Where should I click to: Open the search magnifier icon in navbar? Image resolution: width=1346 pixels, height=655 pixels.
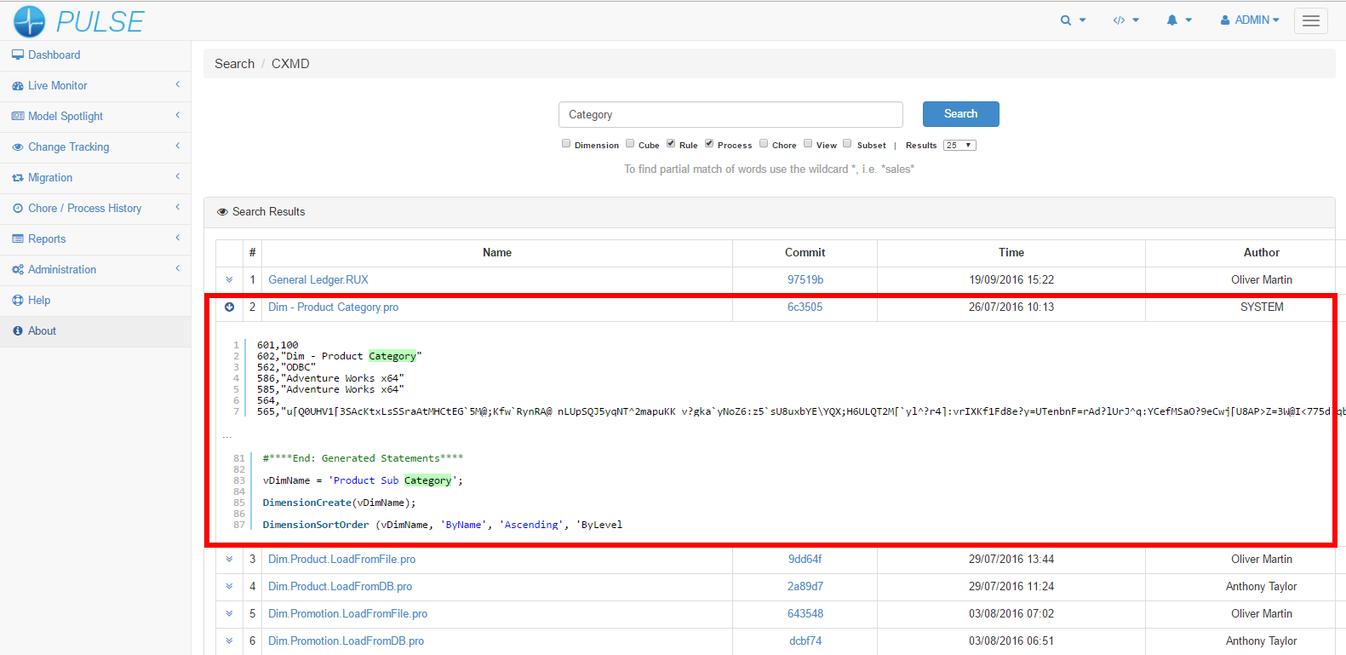[x=1066, y=20]
